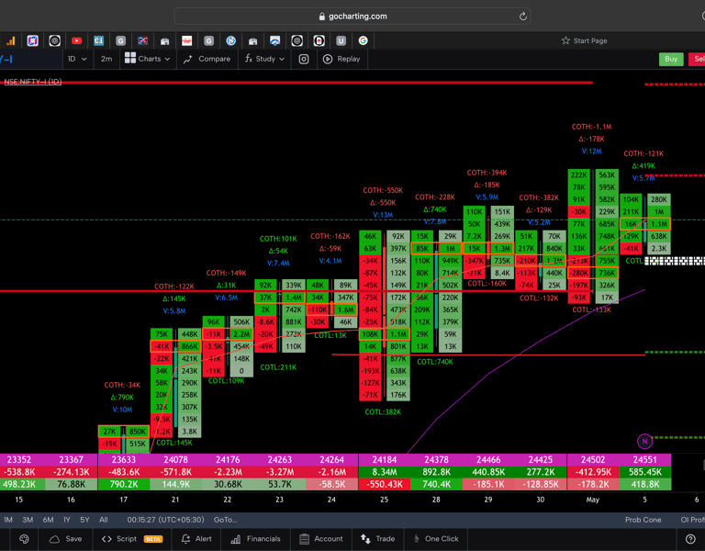The image size is (705, 551).
Task: Click the Replay play-circle icon
Action: (328, 59)
